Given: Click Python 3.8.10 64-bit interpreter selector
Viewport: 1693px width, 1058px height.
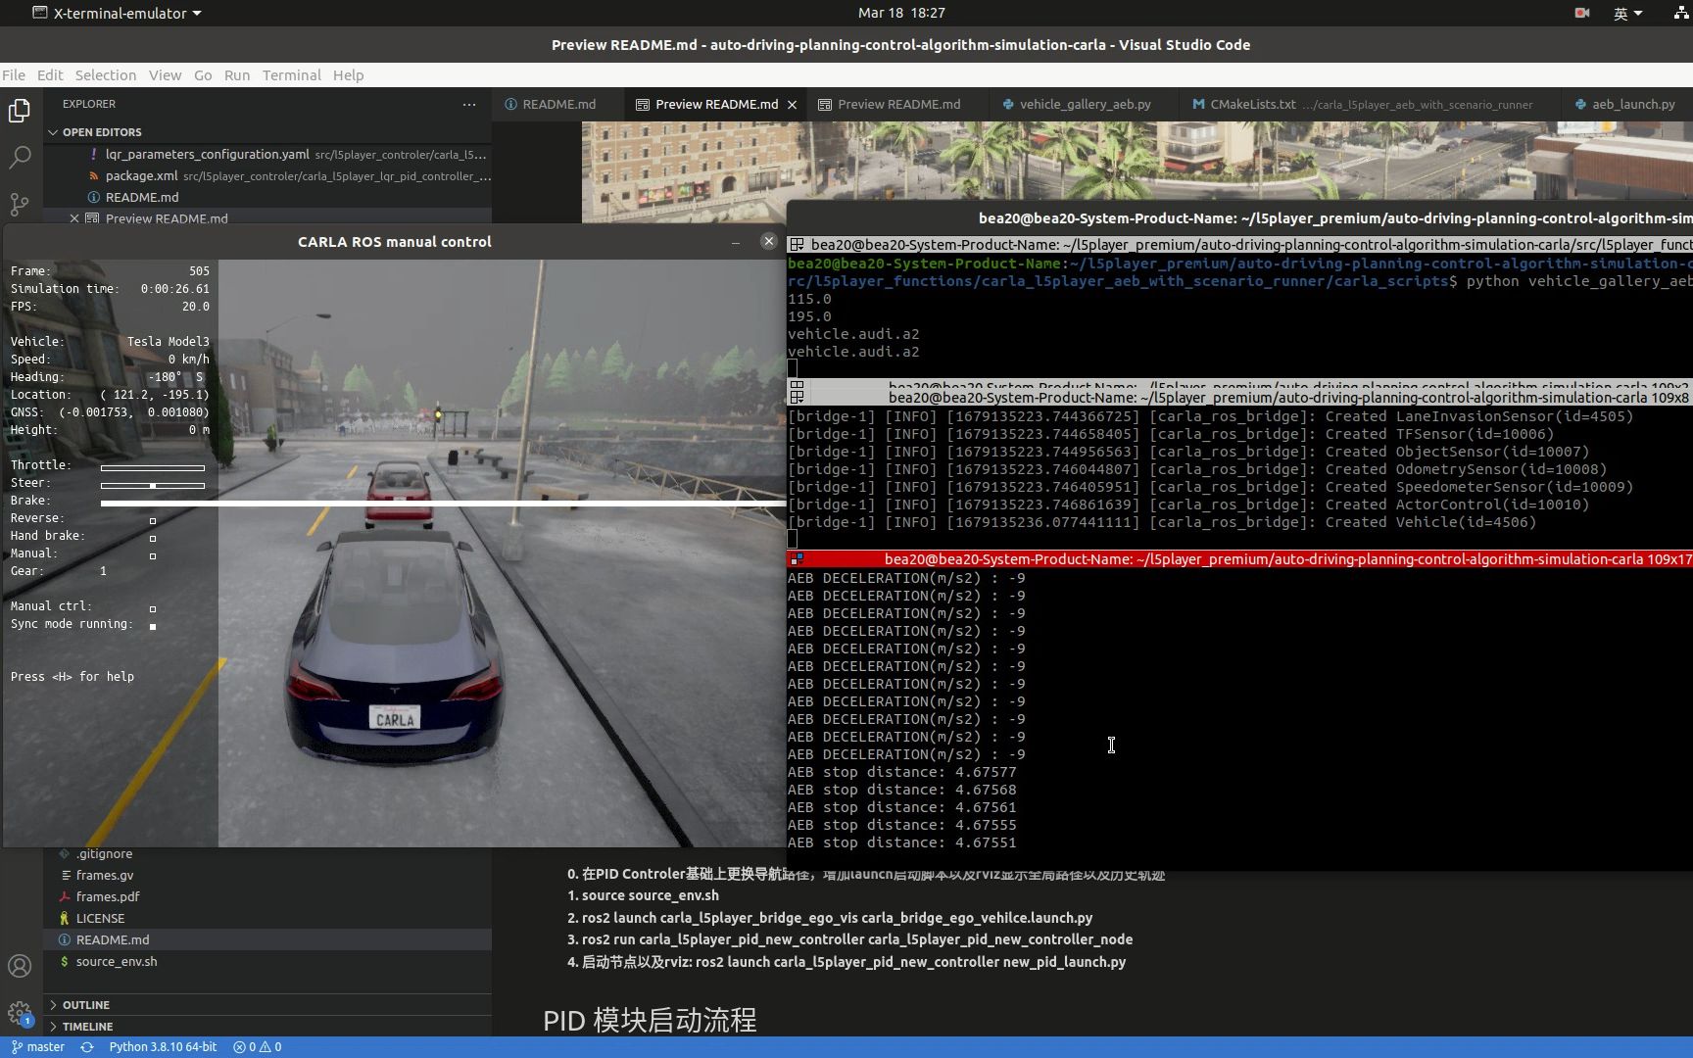Looking at the screenshot, I should 163,1047.
